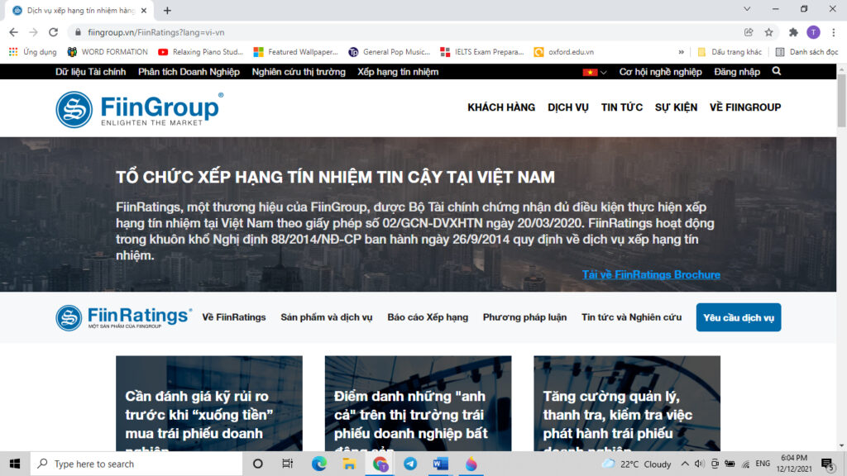
Task: Open the SỰ KIỆN main menu
Action: tap(676, 107)
